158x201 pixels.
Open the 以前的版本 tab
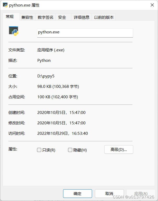(x=104, y=17)
